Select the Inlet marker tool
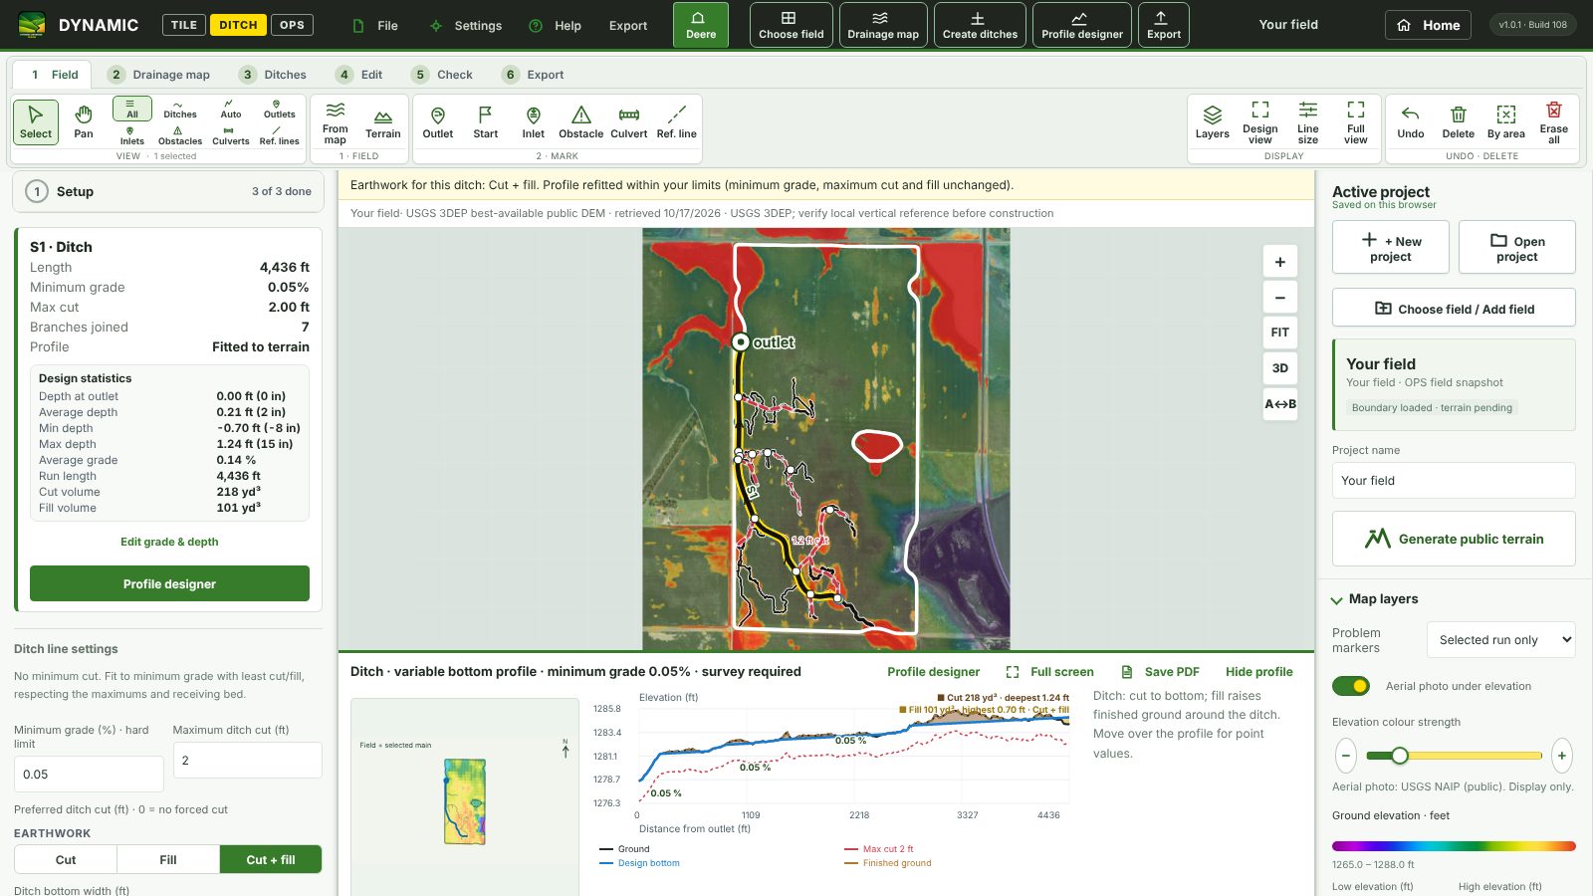This screenshot has width=1593, height=896. [534, 122]
